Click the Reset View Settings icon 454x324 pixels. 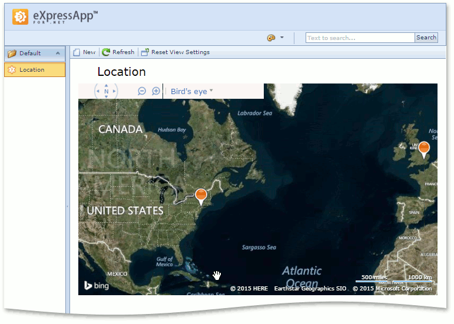point(145,52)
